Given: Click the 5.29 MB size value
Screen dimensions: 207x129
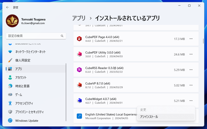Looking at the screenshot, I should coord(179,70).
